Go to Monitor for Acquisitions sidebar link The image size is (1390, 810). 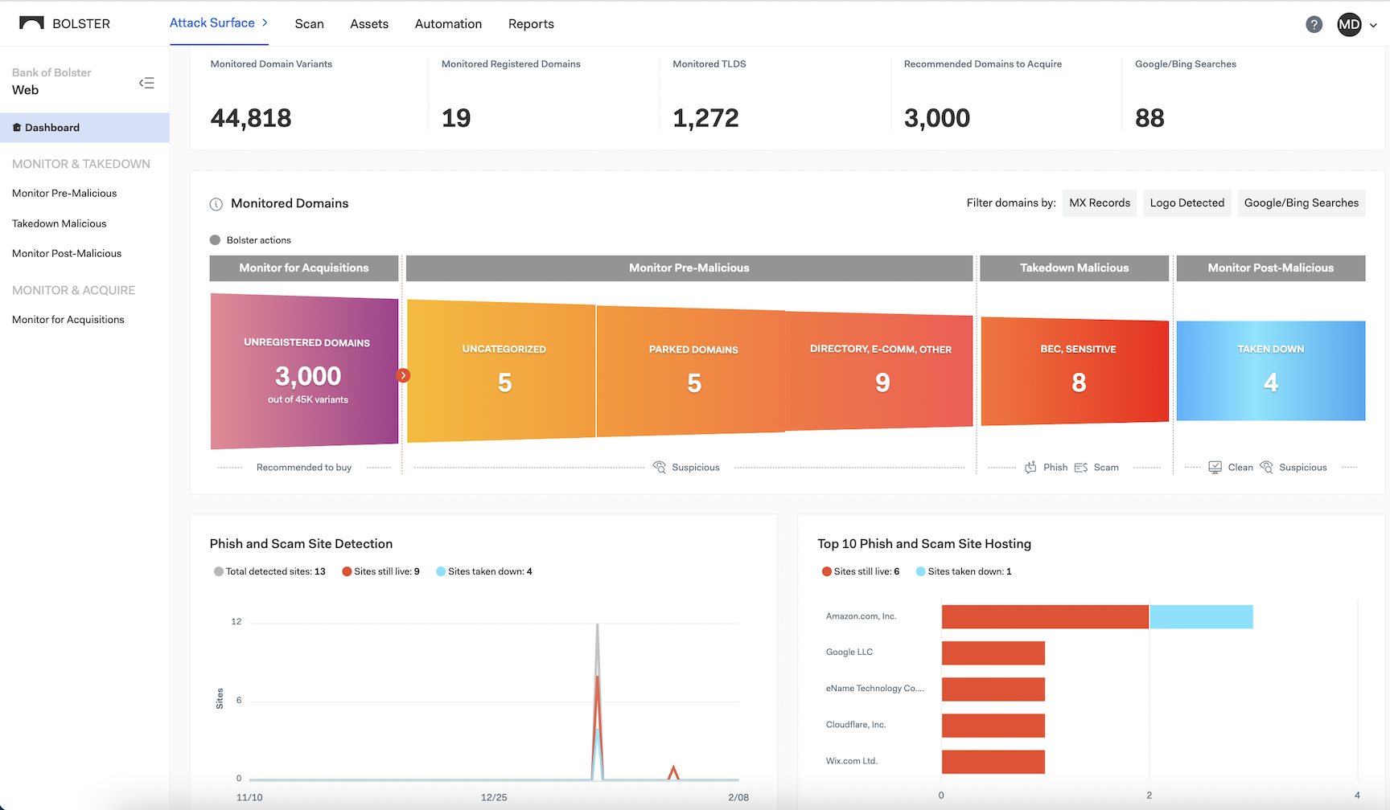click(x=68, y=320)
